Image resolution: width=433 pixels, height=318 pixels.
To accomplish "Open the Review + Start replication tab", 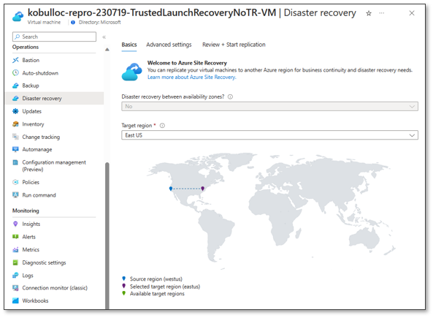I will [x=234, y=45].
